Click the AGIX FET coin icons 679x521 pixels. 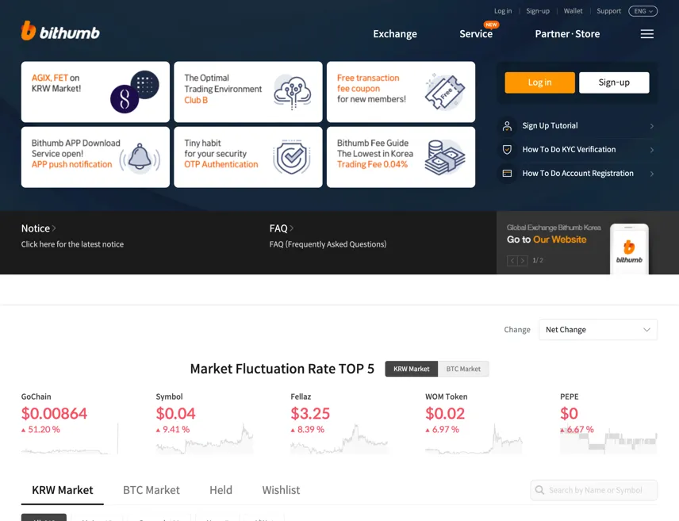point(135,92)
